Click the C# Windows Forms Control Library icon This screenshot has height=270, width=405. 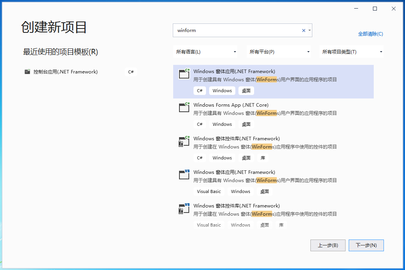(184, 141)
